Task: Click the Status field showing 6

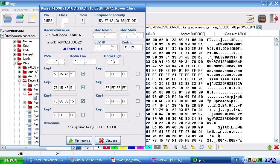Action: coord(82,21)
